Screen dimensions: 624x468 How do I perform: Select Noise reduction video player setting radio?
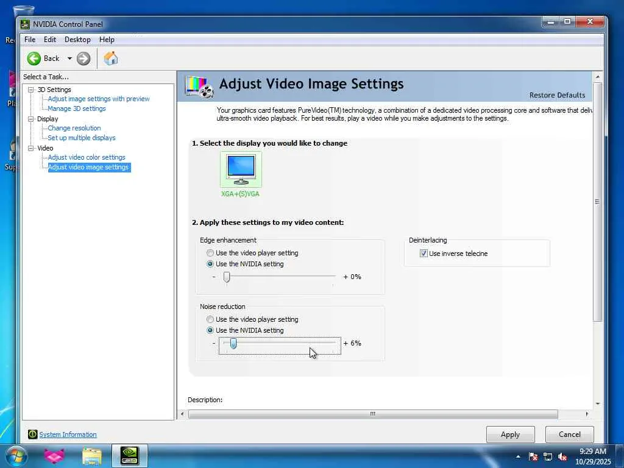click(210, 319)
